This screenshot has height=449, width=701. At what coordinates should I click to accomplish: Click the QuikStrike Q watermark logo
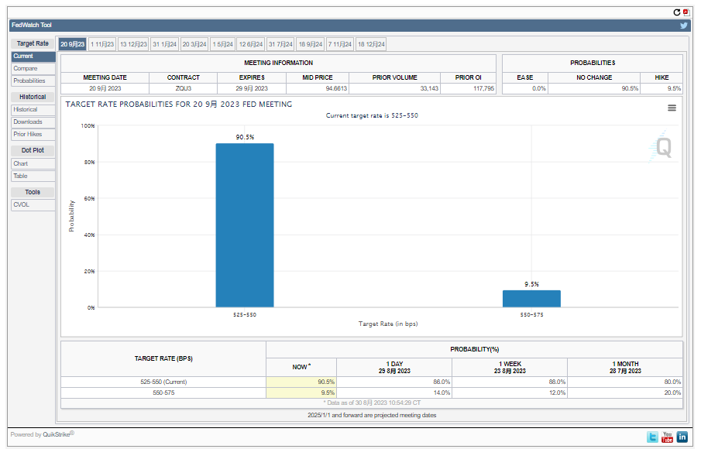pyautogui.click(x=662, y=147)
